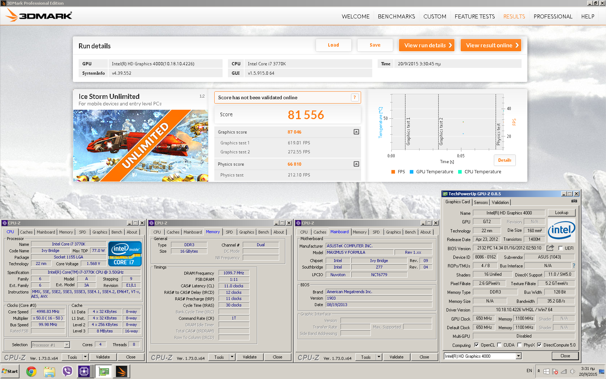Click the GPU-Z taskbar icon
The image size is (606, 379).
point(104,371)
